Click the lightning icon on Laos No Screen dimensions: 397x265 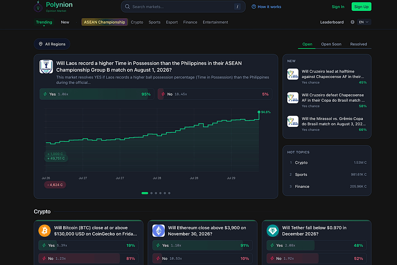click(163, 94)
